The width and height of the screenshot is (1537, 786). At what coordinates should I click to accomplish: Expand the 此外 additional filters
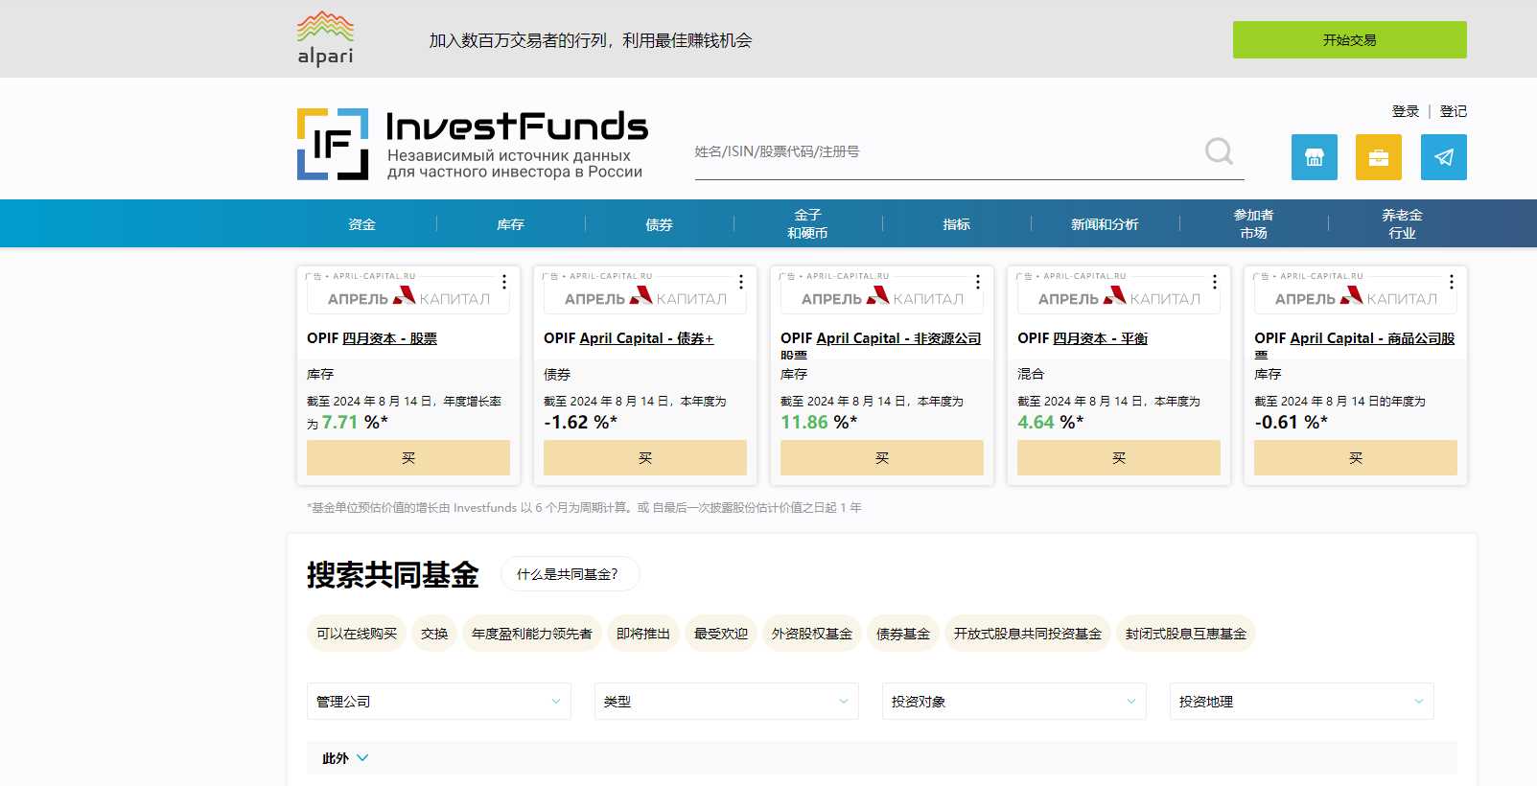click(345, 758)
